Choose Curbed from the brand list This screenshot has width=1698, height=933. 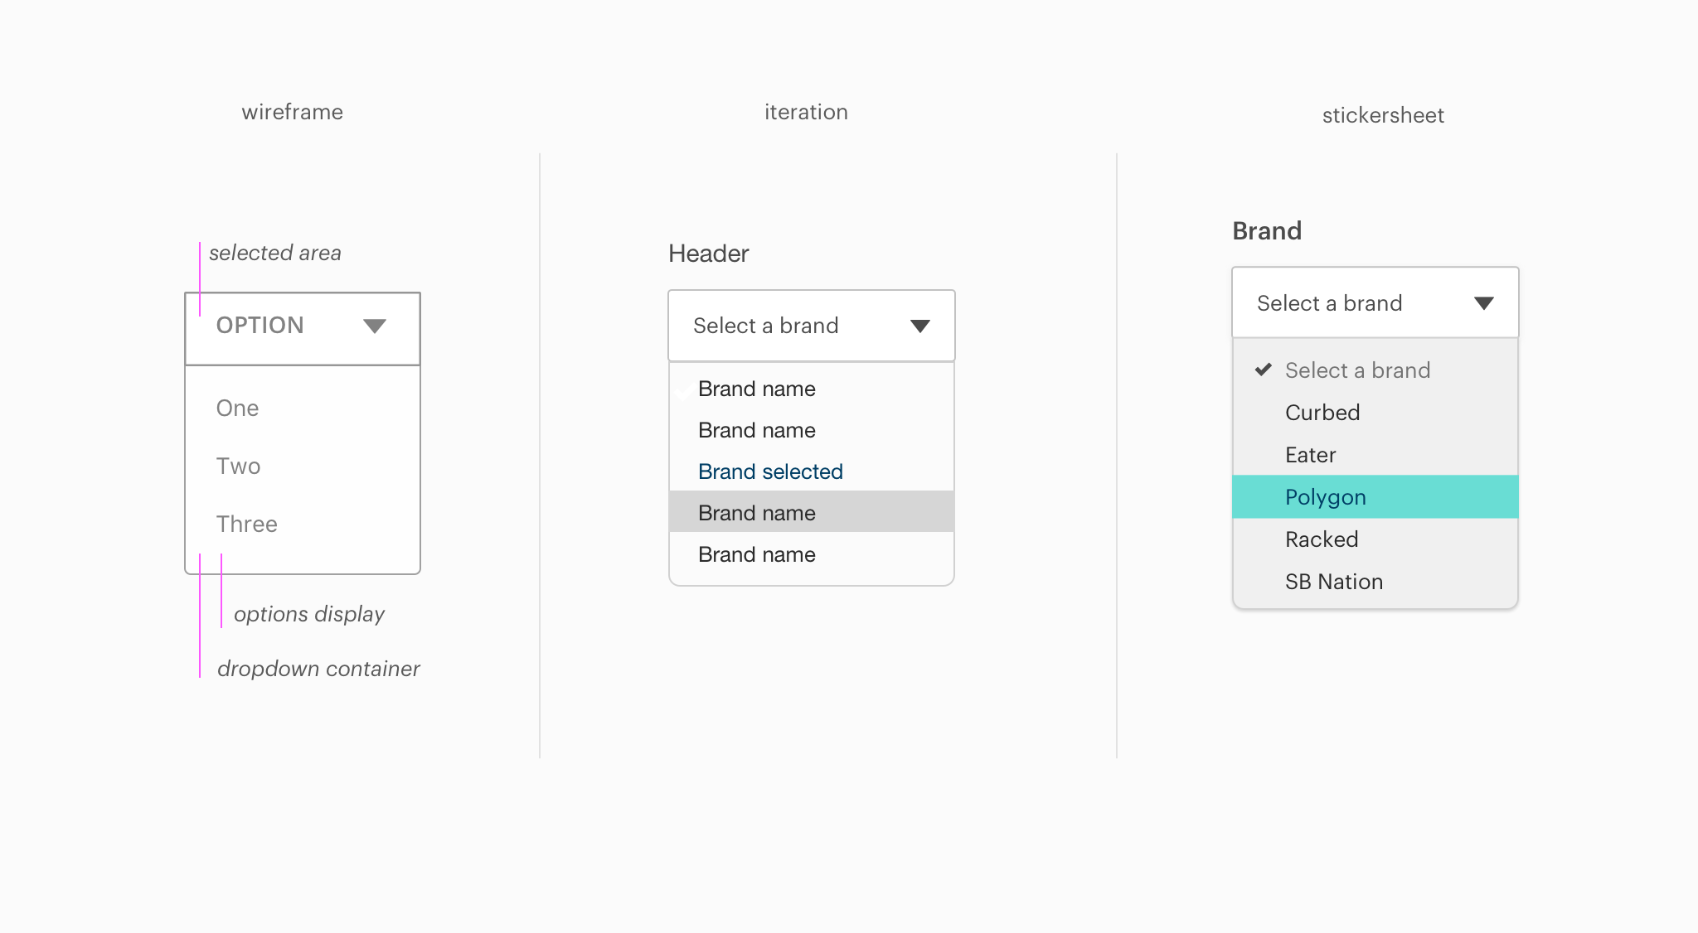point(1375,413)
